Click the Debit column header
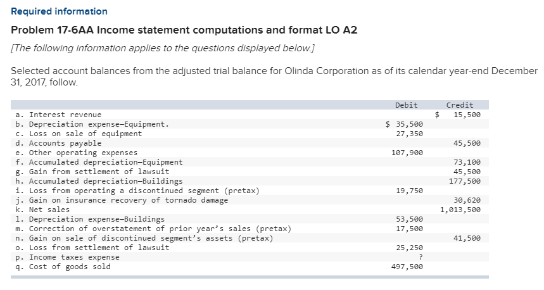 pyautogui.click(x=407, y=105)
